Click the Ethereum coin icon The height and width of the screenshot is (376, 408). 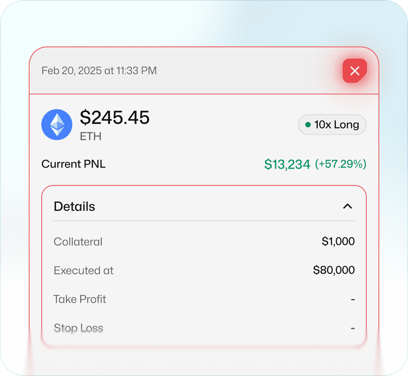click(57, 124)
